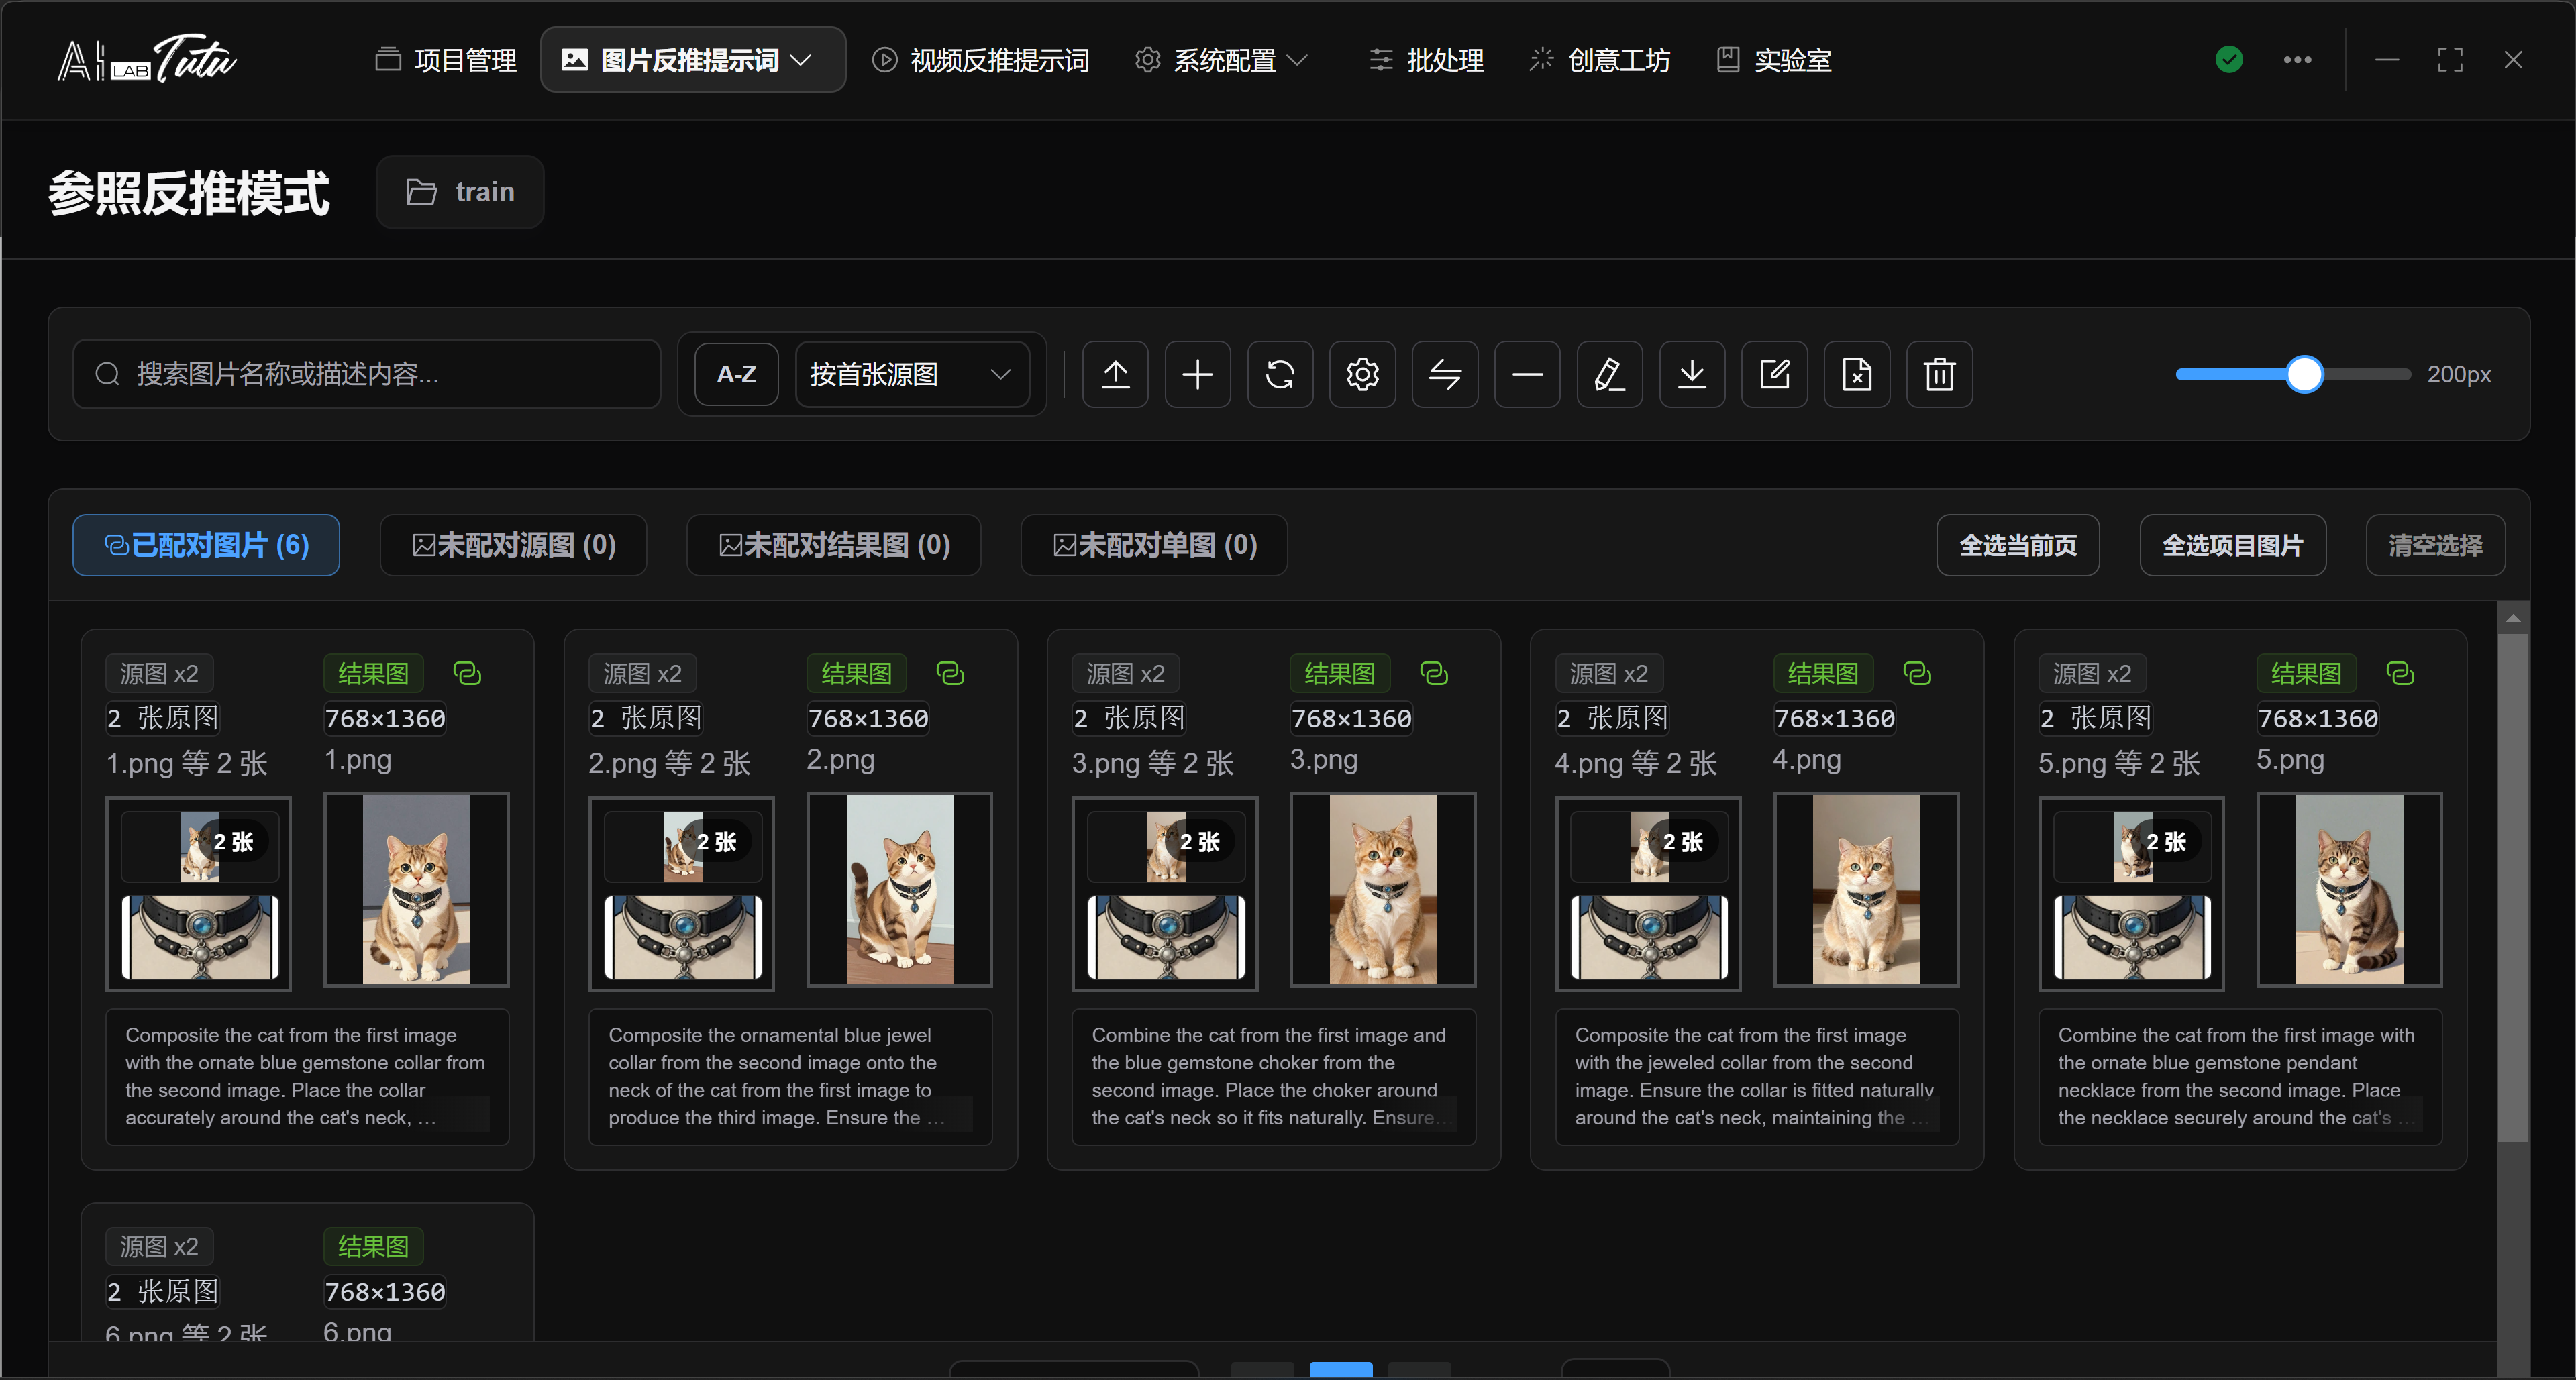2576x1380 pixels.
Task: Open result thumbnail of 3.png
Action: tap(1383, 890)
